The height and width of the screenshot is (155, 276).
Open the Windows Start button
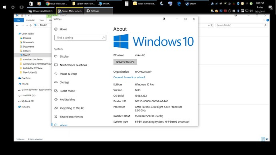pos(4,7)
